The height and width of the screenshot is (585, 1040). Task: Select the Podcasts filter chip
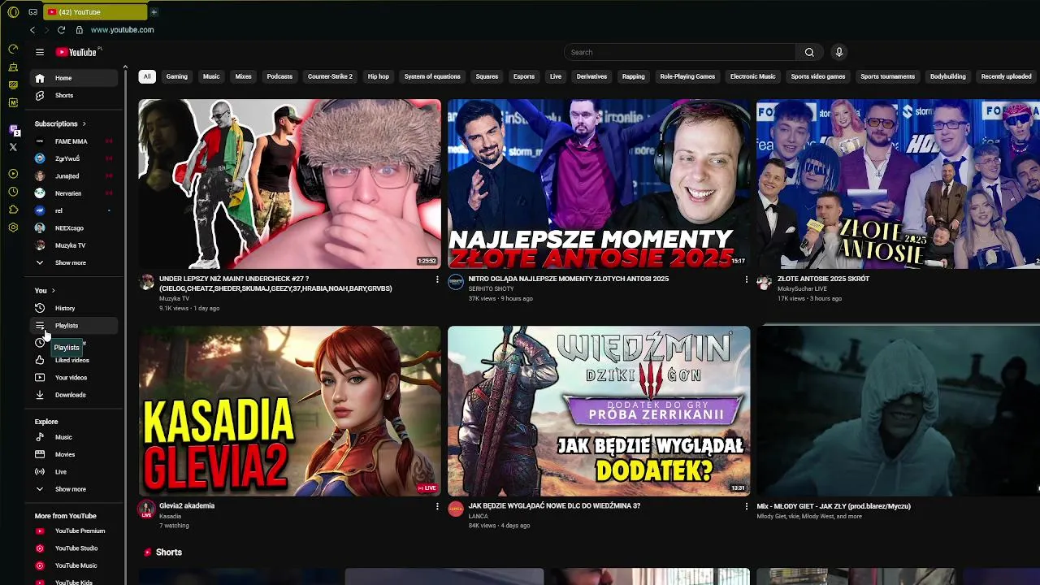coord(279,76)
